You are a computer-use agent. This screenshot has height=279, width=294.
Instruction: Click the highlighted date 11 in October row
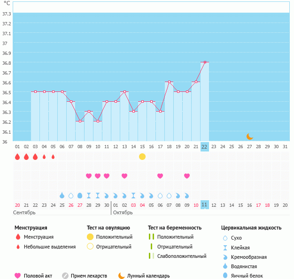[x=204, y=205]
